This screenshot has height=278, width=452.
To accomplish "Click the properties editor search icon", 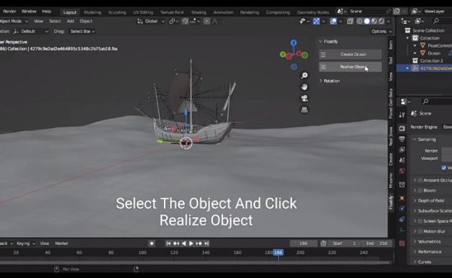I will (425, 102).
